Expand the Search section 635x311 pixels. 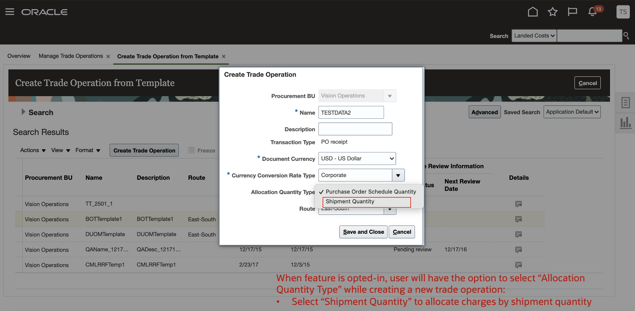point(23,112)
